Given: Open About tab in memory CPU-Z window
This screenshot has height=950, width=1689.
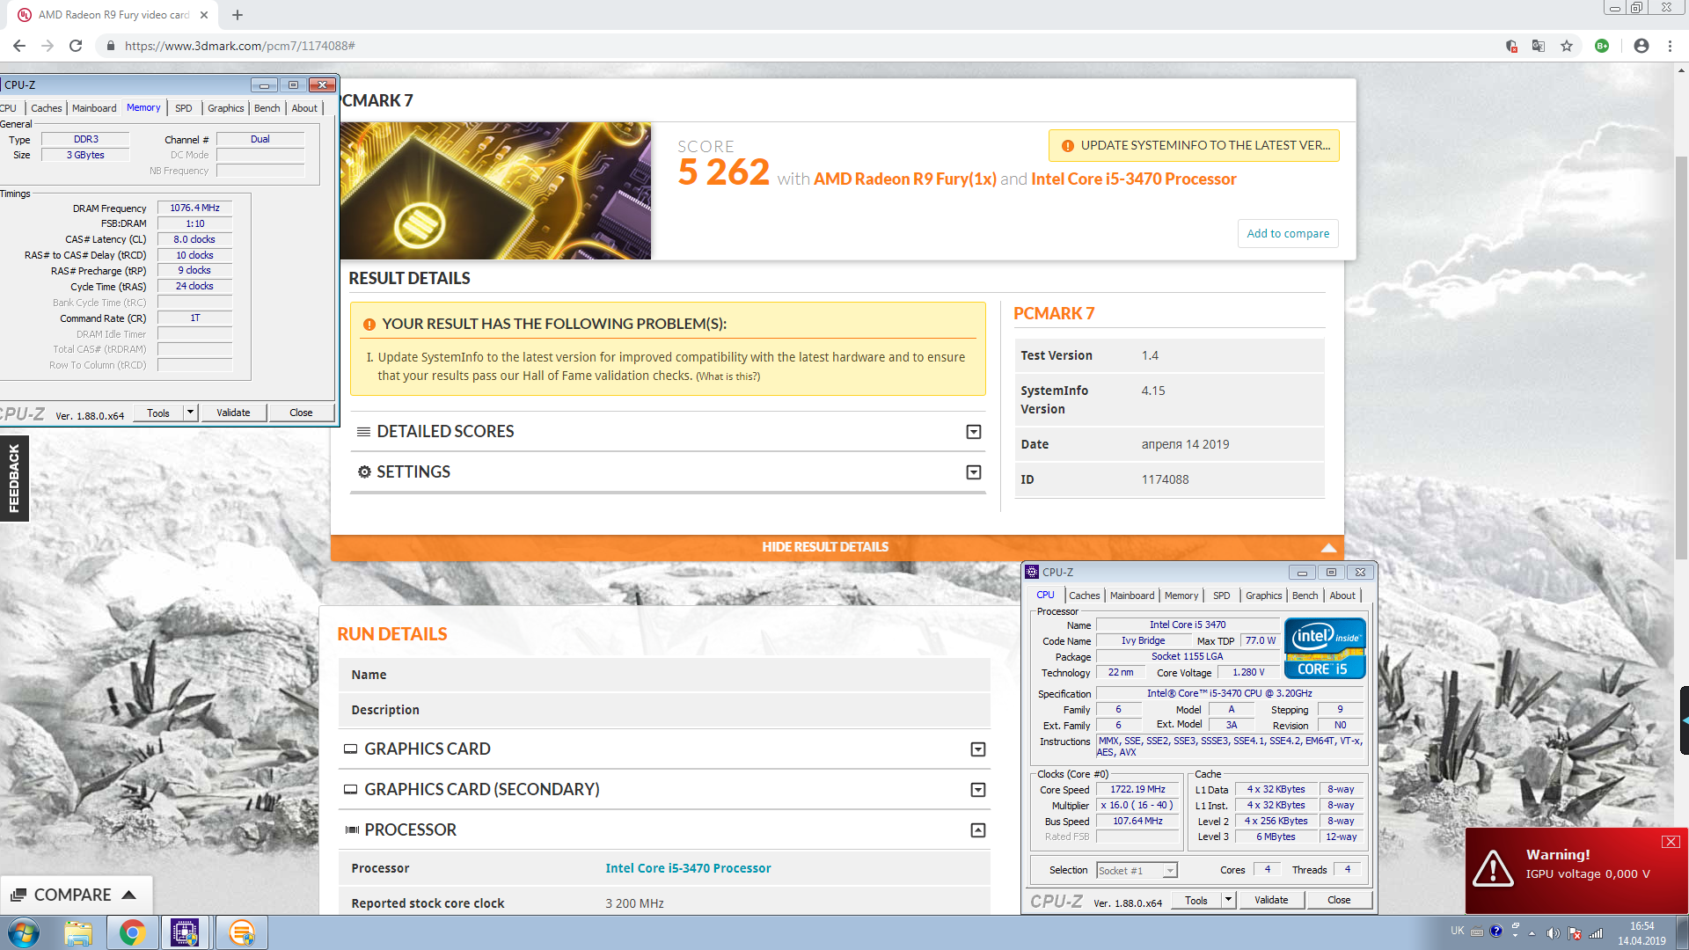Looking at the screenshot, I should [304, 108].
